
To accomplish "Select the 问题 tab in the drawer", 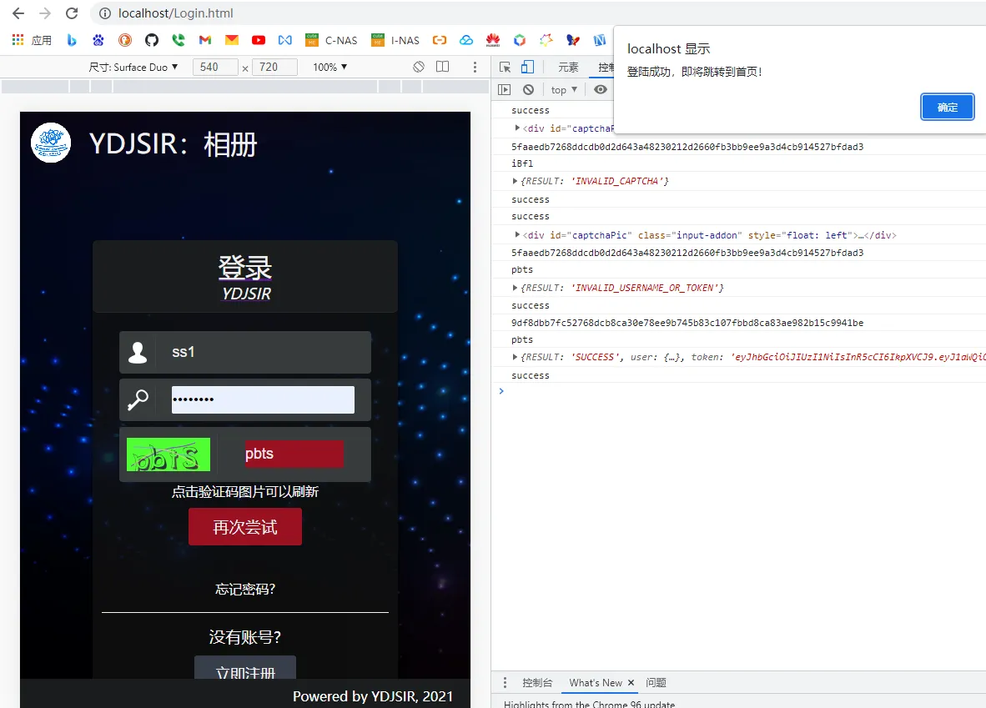I will (x=656, y=682).
